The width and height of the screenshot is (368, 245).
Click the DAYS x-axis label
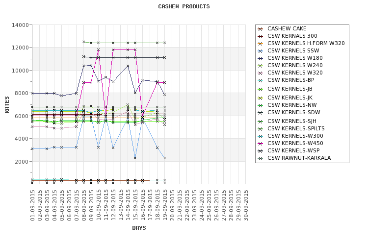click(x=139, y=228)
